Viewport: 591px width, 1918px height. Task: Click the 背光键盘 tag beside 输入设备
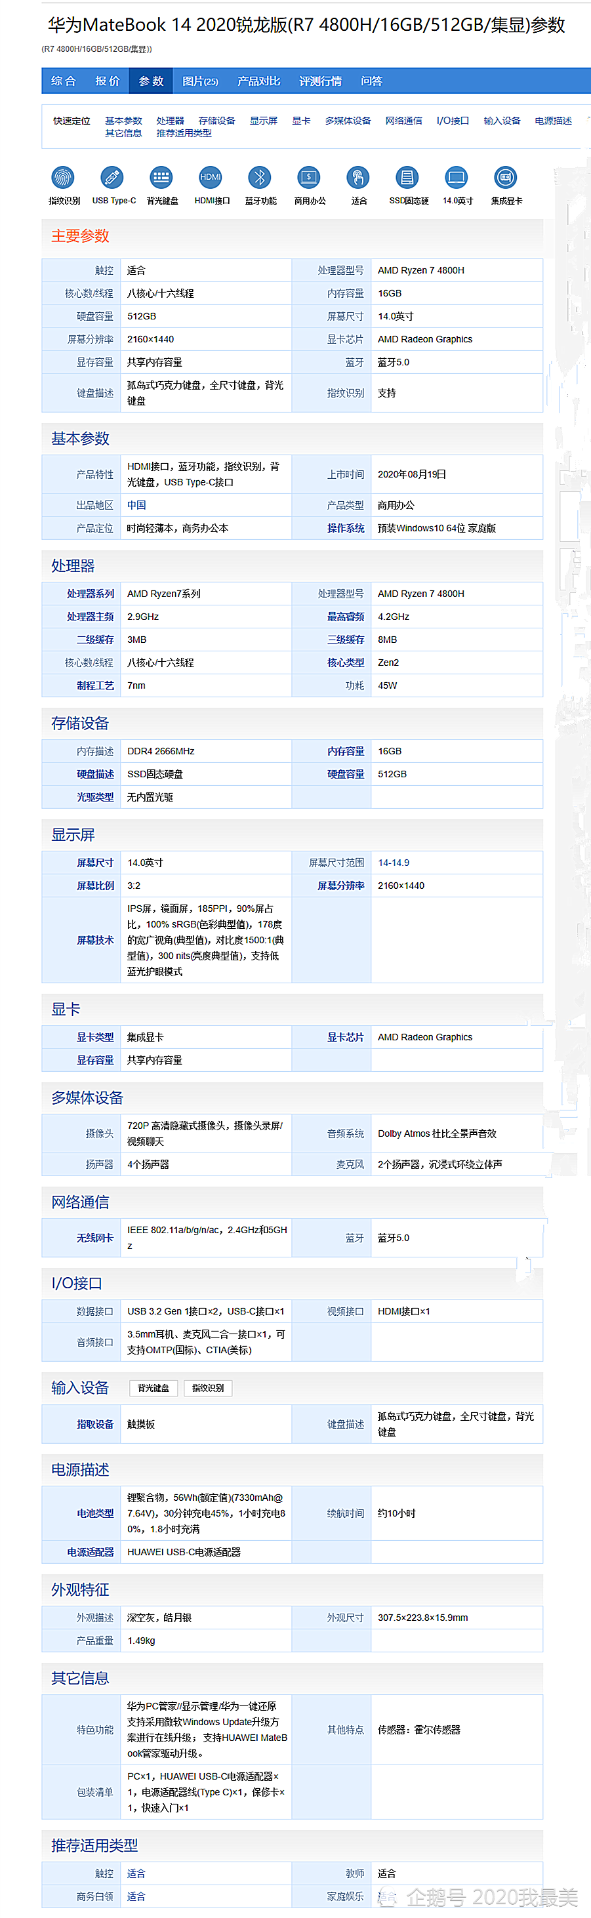(x=153, y=1388)
